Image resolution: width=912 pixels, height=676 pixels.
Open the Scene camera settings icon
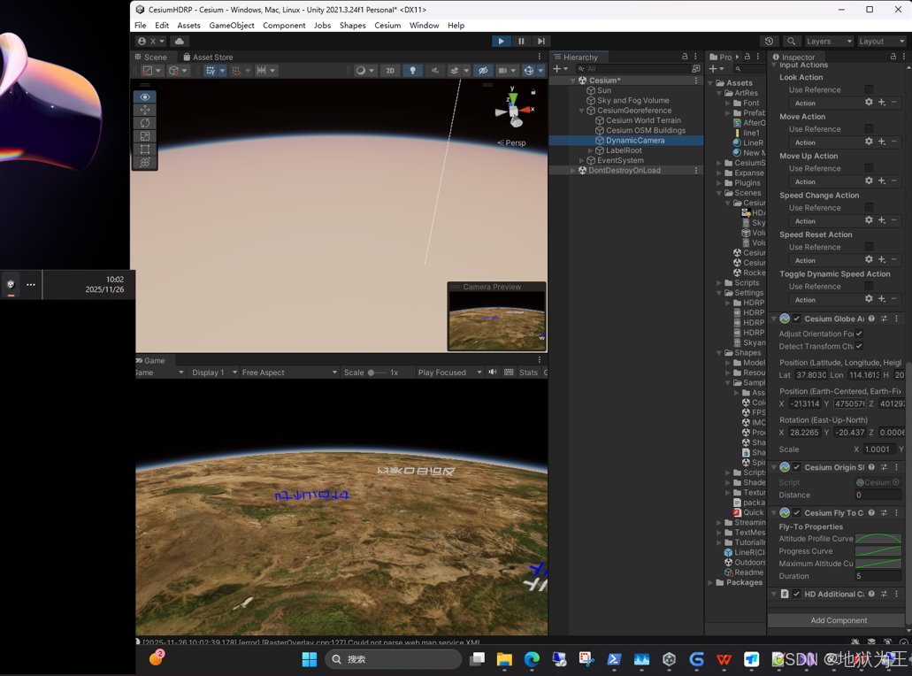(x=503, y=71)
